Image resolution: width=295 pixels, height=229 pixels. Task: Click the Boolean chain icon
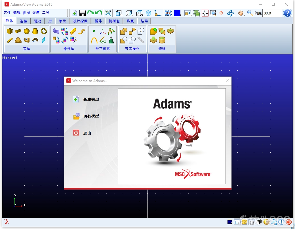click(141, 40)
